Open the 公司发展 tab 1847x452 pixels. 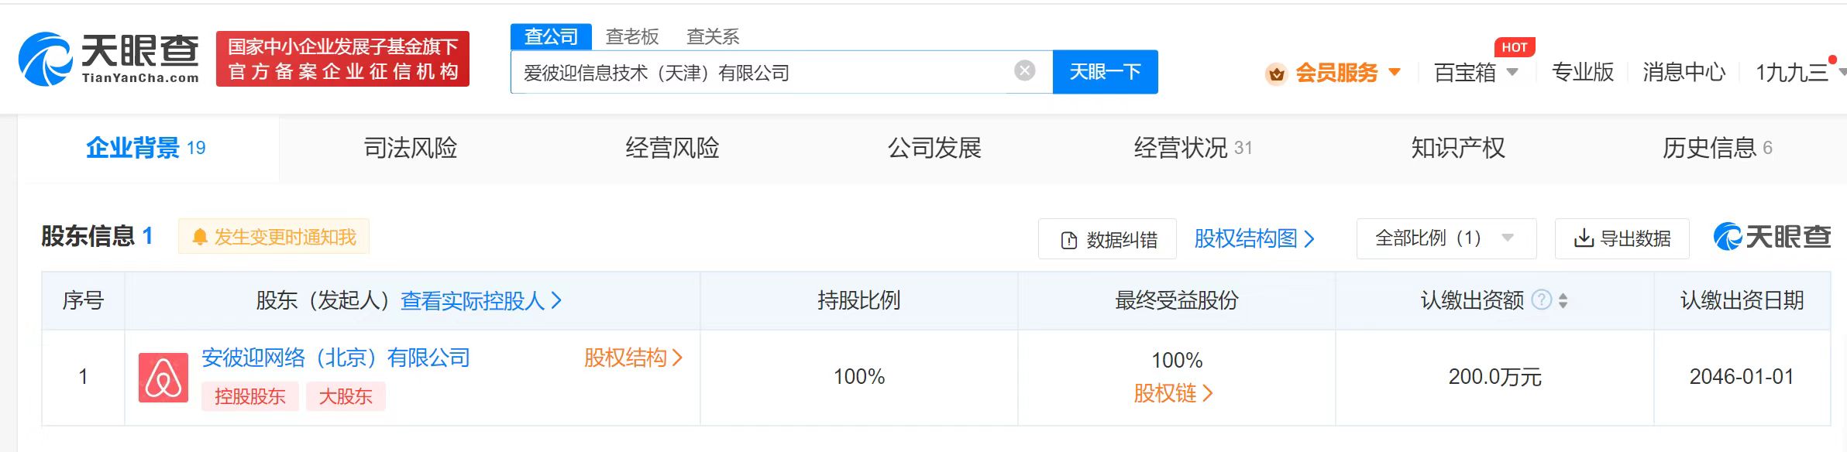[934, 148]
